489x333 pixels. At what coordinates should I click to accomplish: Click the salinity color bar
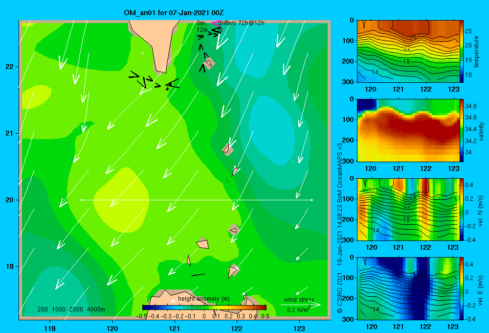pos(462,130)
